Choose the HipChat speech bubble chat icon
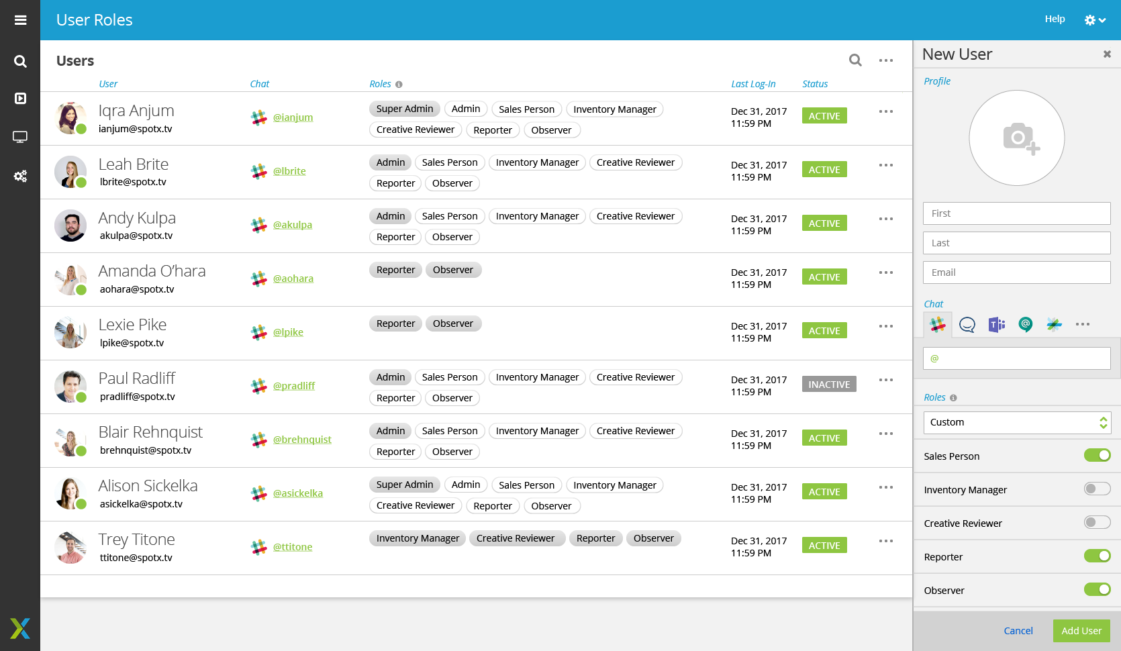Image resolution: width=1121 pixels, height=651 pixels. click(967, 325)
